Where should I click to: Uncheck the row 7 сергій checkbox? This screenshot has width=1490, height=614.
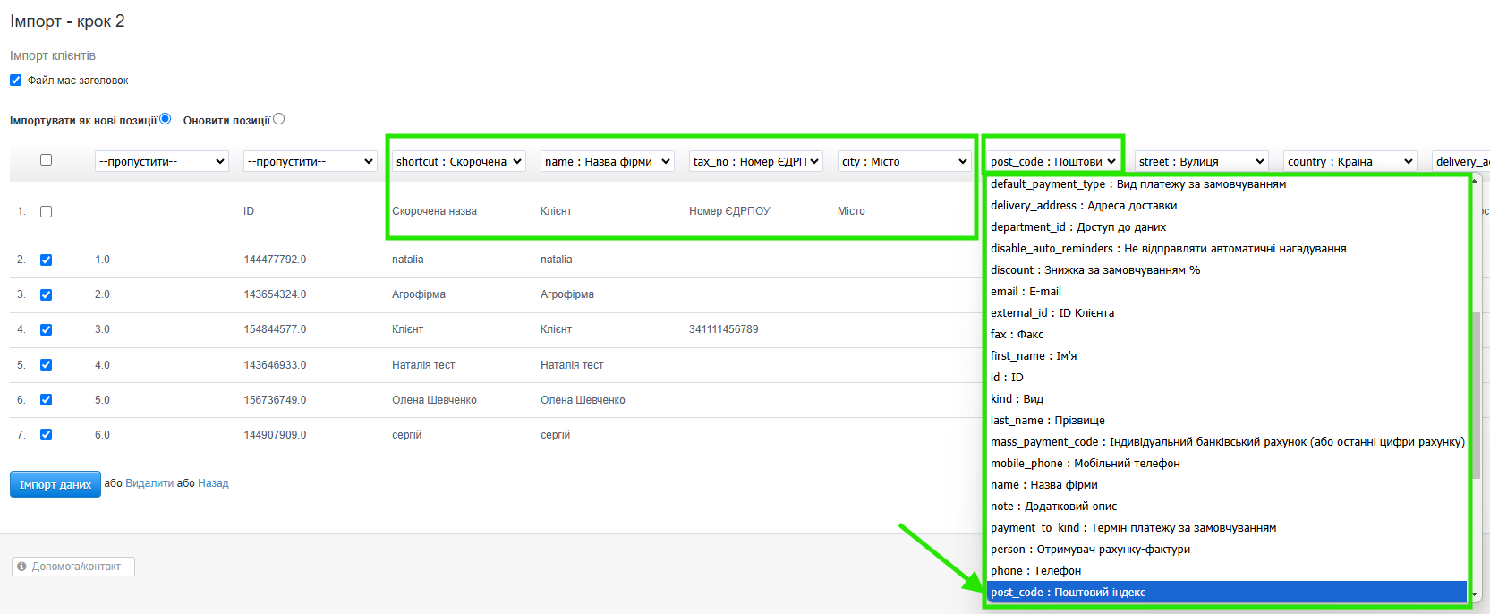point(46,435)
